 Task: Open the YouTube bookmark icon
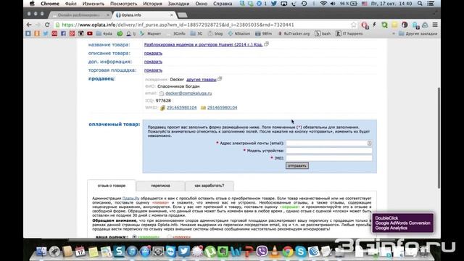(x=90, y=33)
